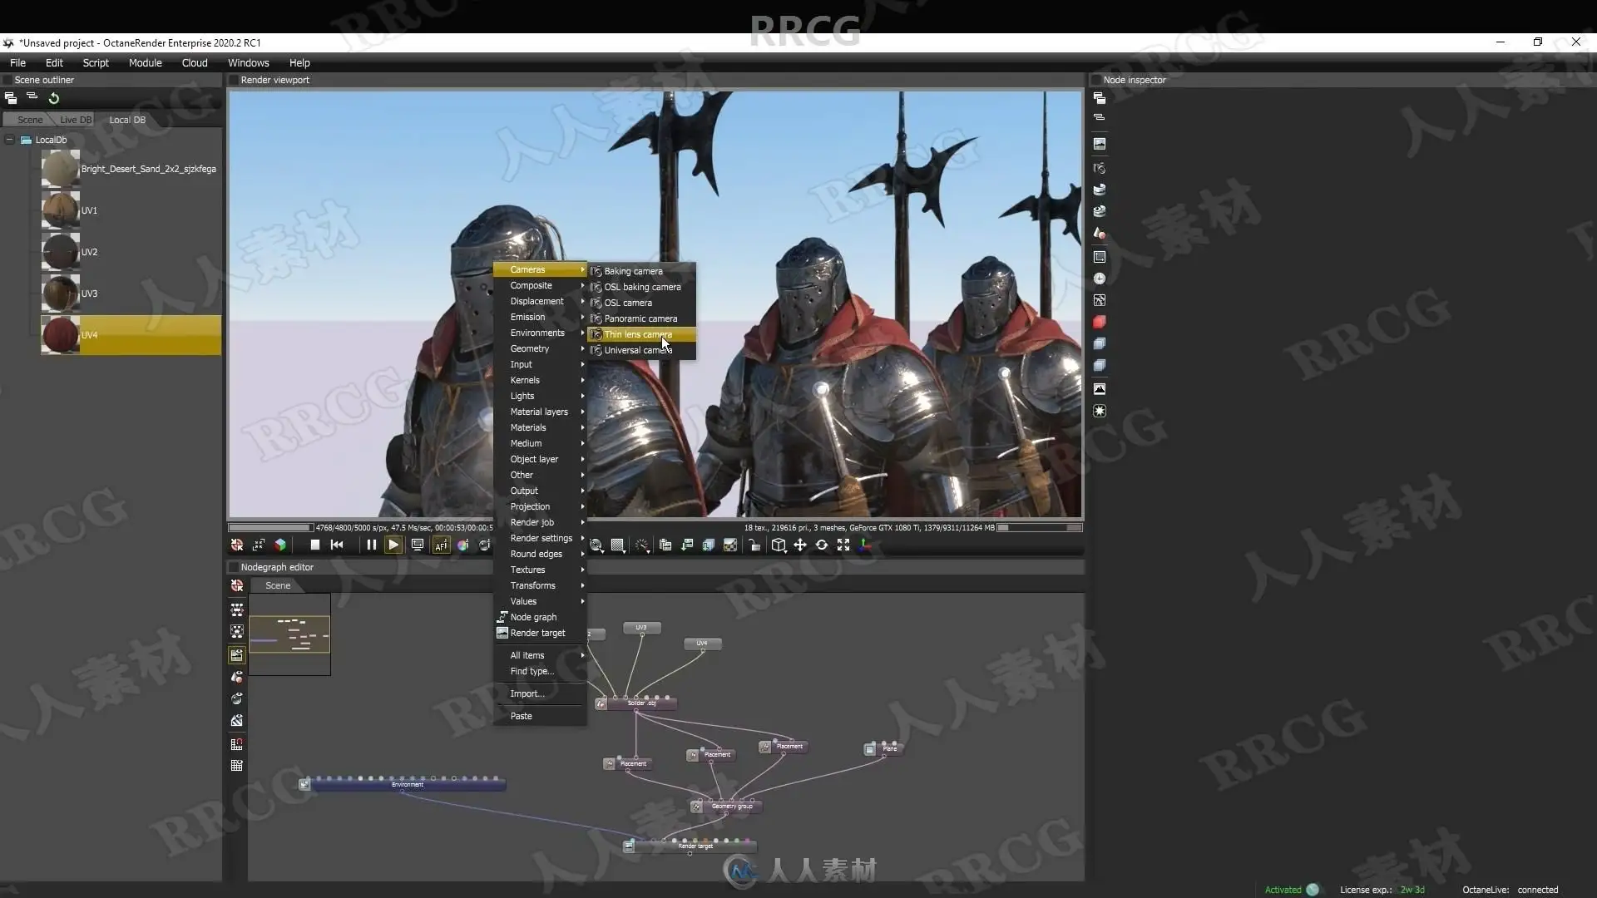The height and width of the screenshot is (898, 1597).
Task: Choose Thin lens camera from submenu
Action: 638,334
